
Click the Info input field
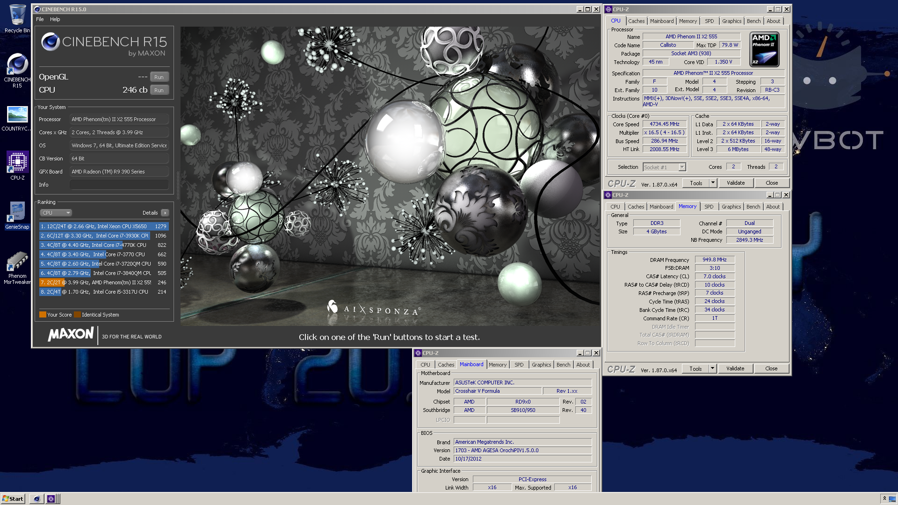click(x=119, y=185)
